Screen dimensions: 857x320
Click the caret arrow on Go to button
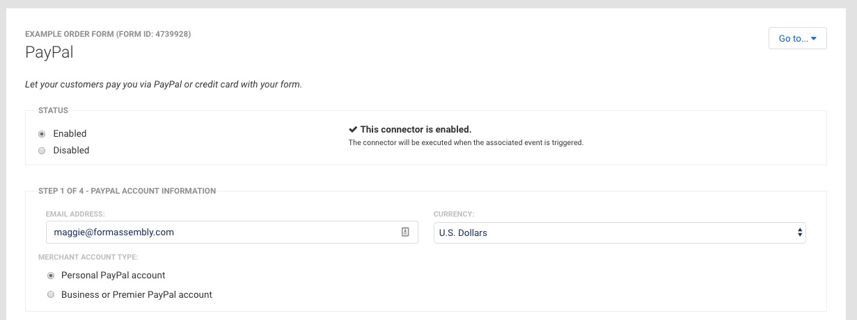(x=814, y=39)
